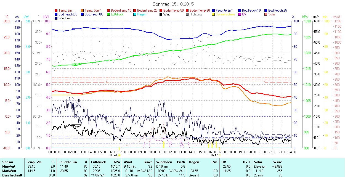Click the gust maximum value W-SW 24.1
345x177 pixels.
coord(177,171)
